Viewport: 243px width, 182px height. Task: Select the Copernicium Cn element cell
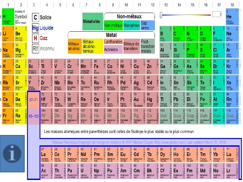tap(153, 116)
